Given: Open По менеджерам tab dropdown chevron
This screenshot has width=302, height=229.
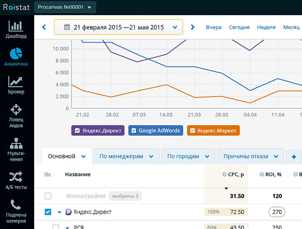Looking at the screenshot, I should pyautogui.click(x=151, y=156).
